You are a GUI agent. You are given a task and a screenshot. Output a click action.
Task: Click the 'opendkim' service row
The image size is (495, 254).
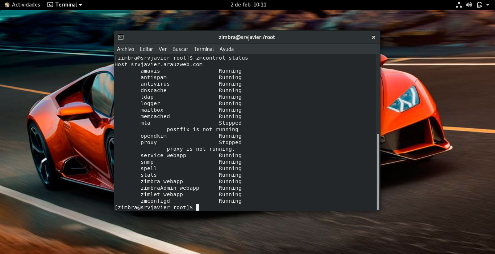191,136
